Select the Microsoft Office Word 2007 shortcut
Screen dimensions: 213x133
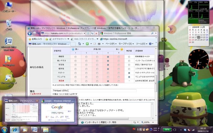coord(9,44)
